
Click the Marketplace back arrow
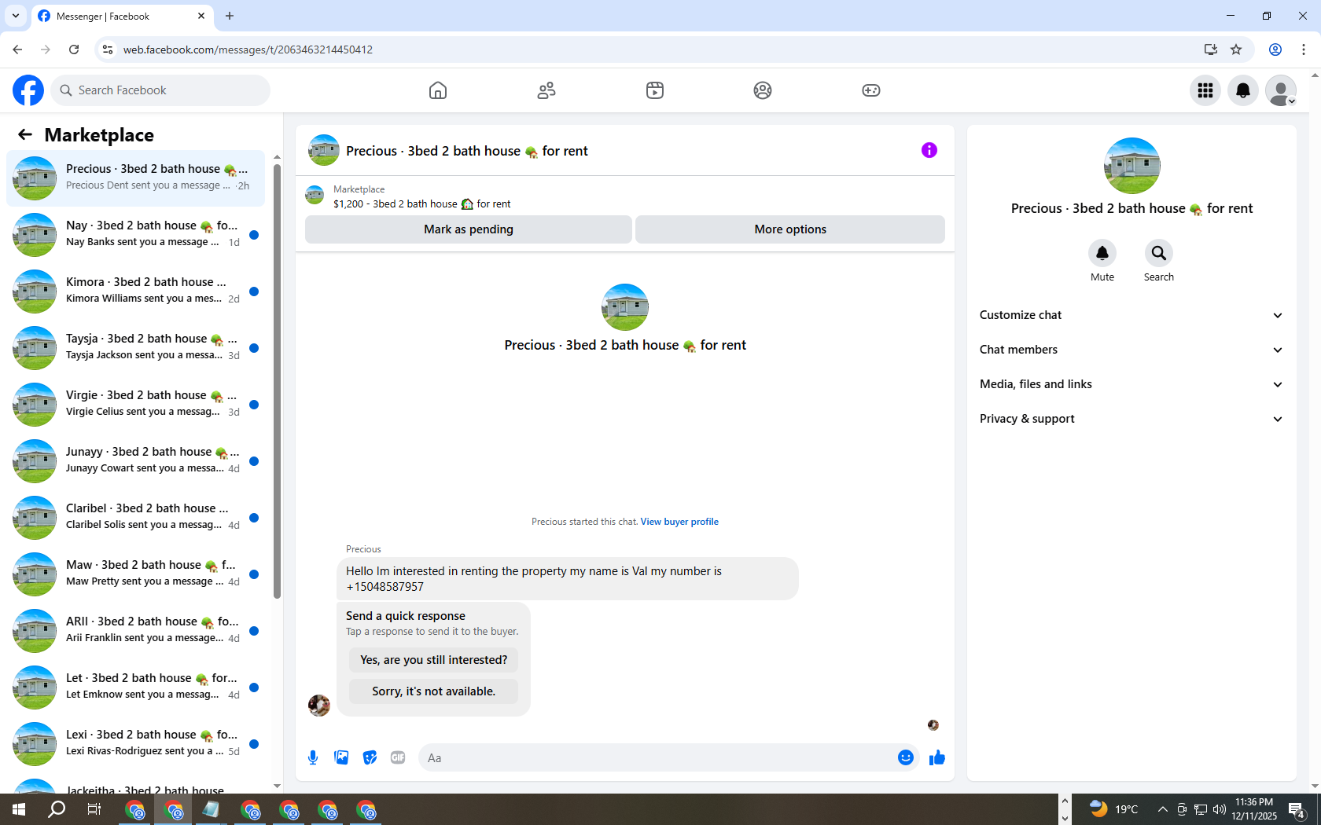tap(25, 134)
